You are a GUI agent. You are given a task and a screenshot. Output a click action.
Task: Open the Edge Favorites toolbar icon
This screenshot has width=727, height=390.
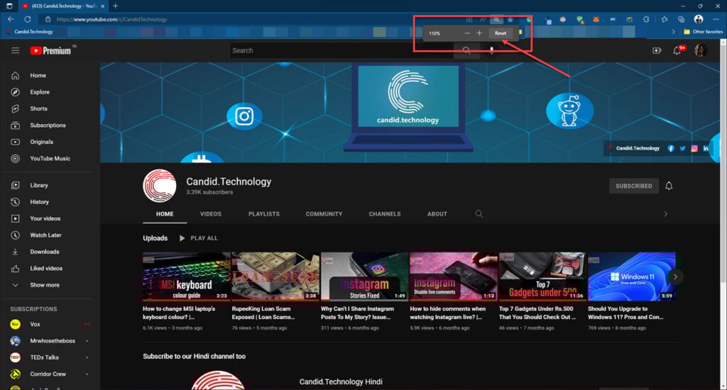click(665, 19)
